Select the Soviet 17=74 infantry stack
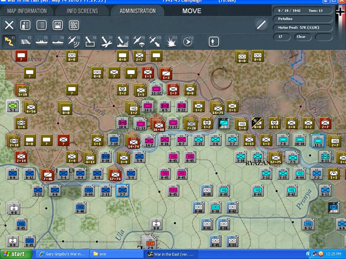This screenshot has width=346, height=259. (x=115, y=174)
